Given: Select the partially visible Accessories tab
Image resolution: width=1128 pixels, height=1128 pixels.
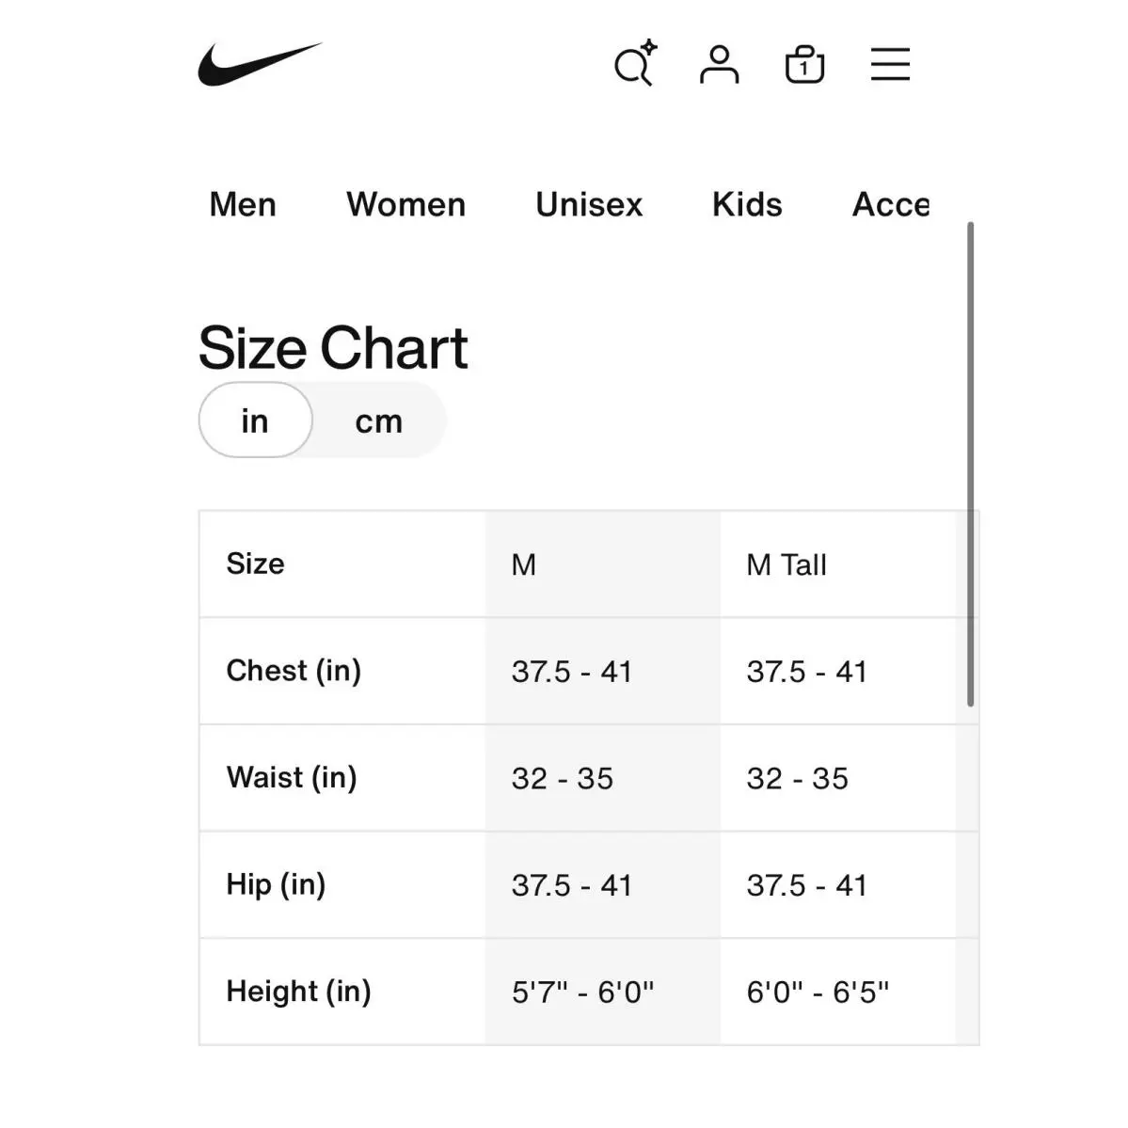Looking at the screenshot, I should click(x=891, y=204).
